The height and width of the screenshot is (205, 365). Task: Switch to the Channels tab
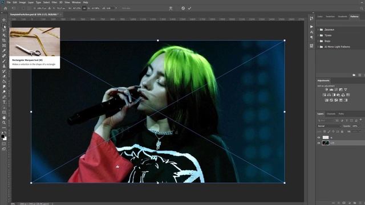331,114
